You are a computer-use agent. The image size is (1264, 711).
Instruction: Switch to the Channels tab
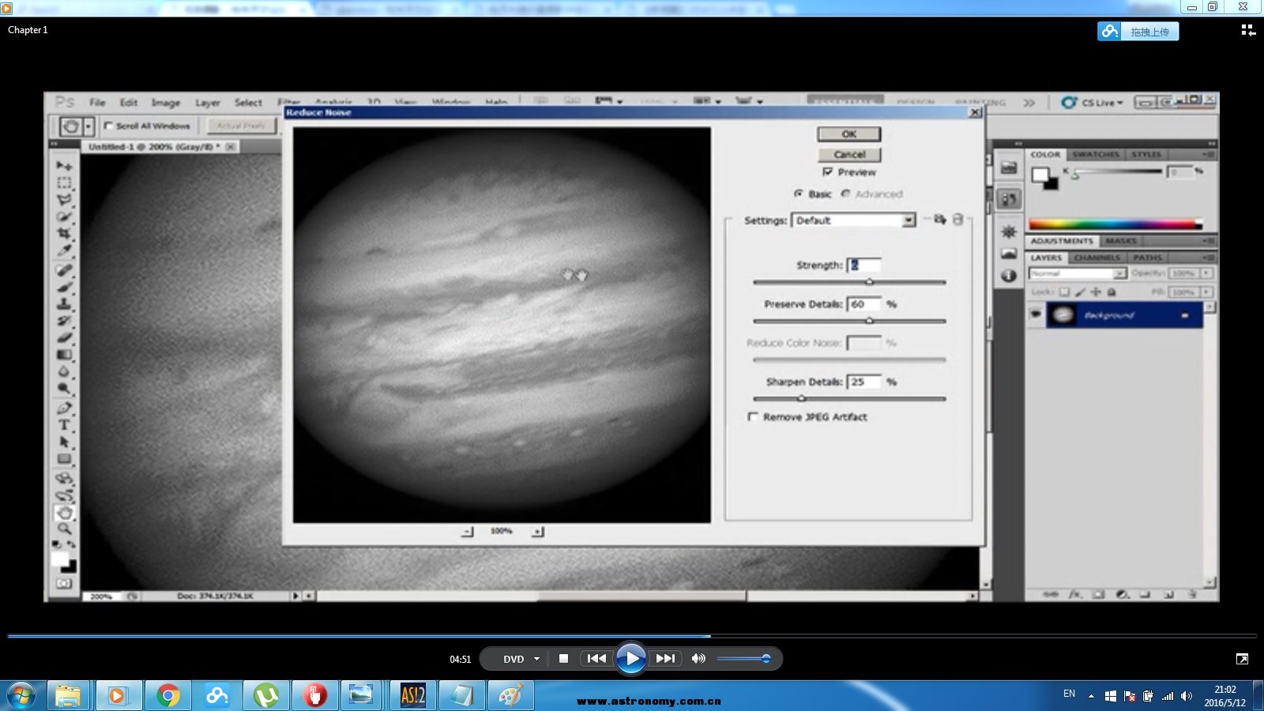(1097, 258)
